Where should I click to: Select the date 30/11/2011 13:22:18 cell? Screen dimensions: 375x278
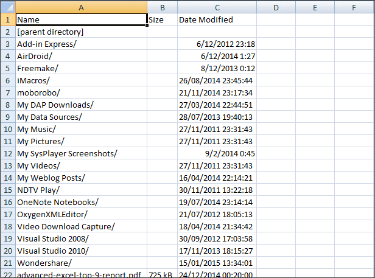[217, 190]
